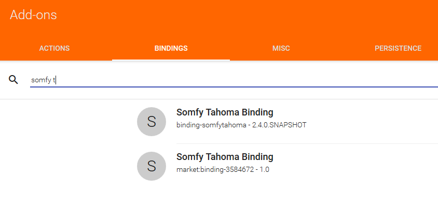Open the Misc tab
Screen dimensions: 438x219
tap(281, 48)
